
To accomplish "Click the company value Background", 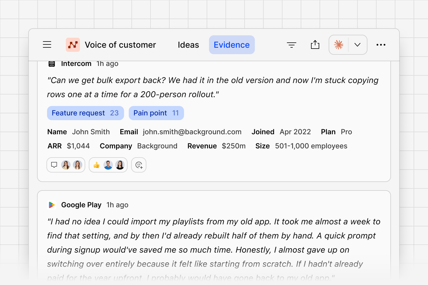I will pyautogui.click(x=157, y=146).
